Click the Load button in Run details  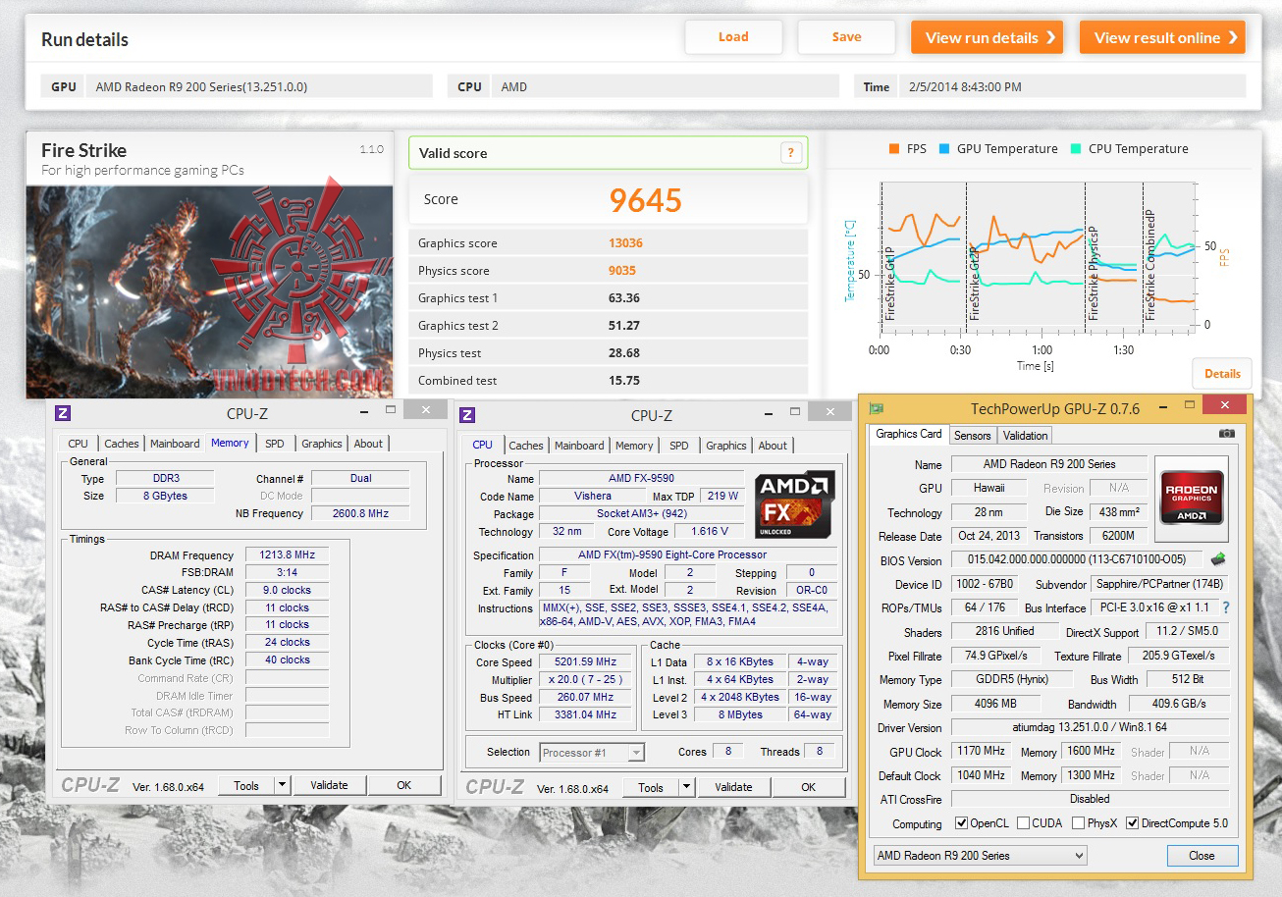pos(733,37)
